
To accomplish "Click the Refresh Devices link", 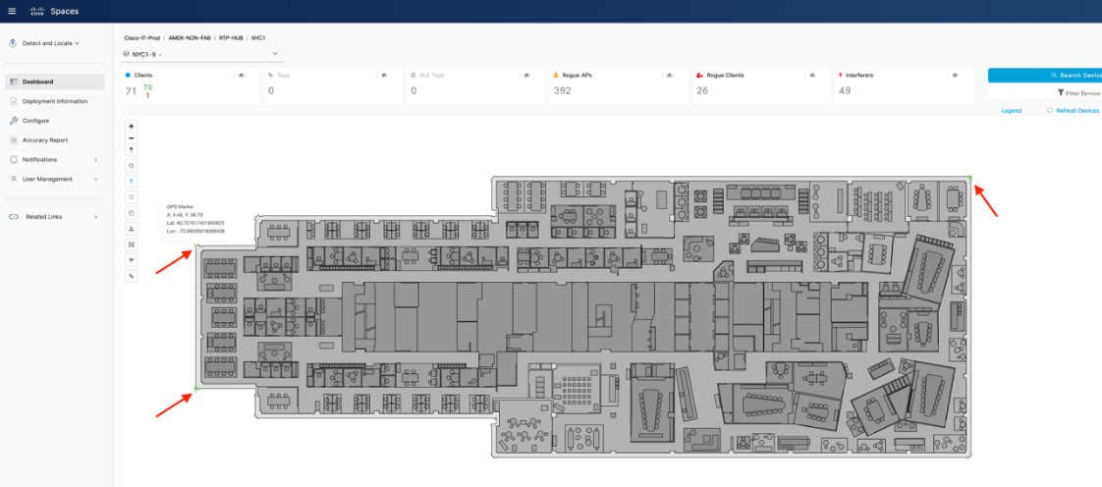I will tap(1074, 111).
